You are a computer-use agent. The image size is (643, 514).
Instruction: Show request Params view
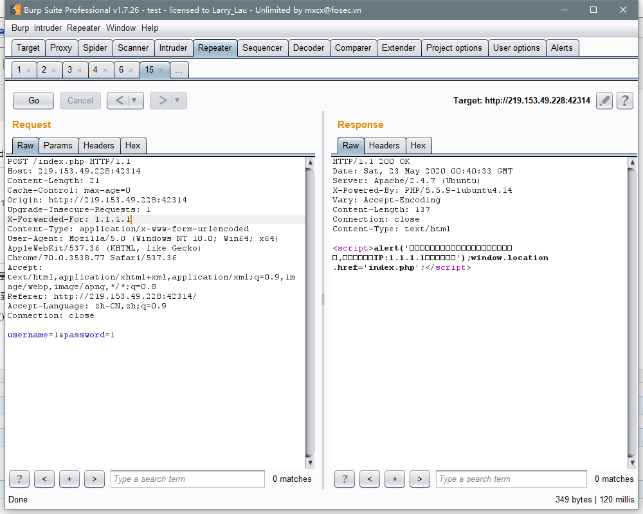pyautogui.click(x=58, y=145)
